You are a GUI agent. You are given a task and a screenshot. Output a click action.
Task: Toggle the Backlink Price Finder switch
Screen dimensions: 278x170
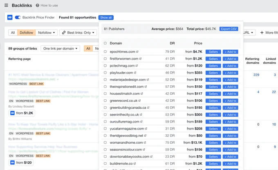point(18,18)
